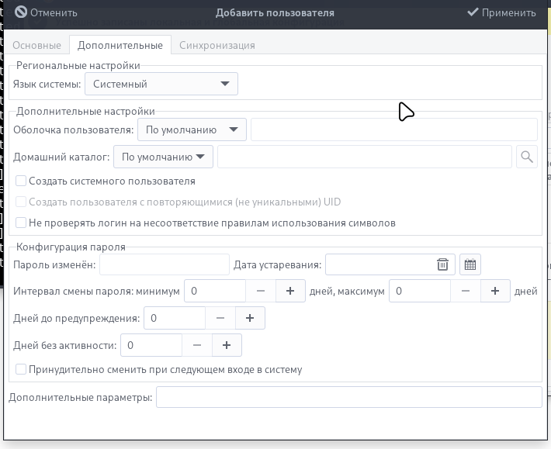Expand the 'Оболочка пользователя' dropdown
This screenshot has width=551, height=449.
pos(192,130)
